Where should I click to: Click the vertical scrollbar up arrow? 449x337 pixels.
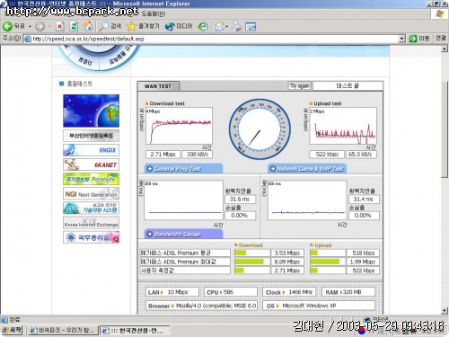(x=445, y=49)
